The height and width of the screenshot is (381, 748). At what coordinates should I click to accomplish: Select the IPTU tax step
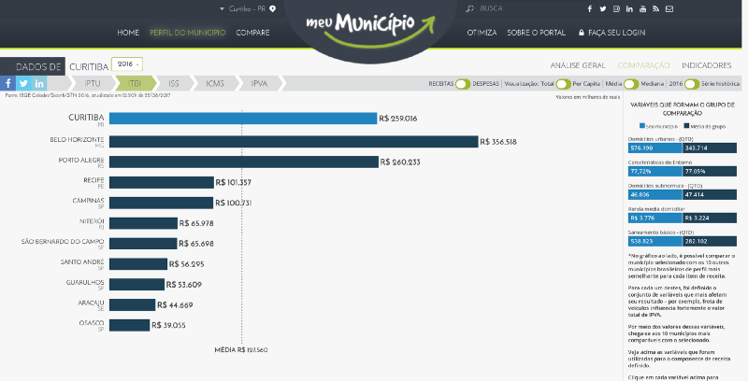[x=93, y=83]
